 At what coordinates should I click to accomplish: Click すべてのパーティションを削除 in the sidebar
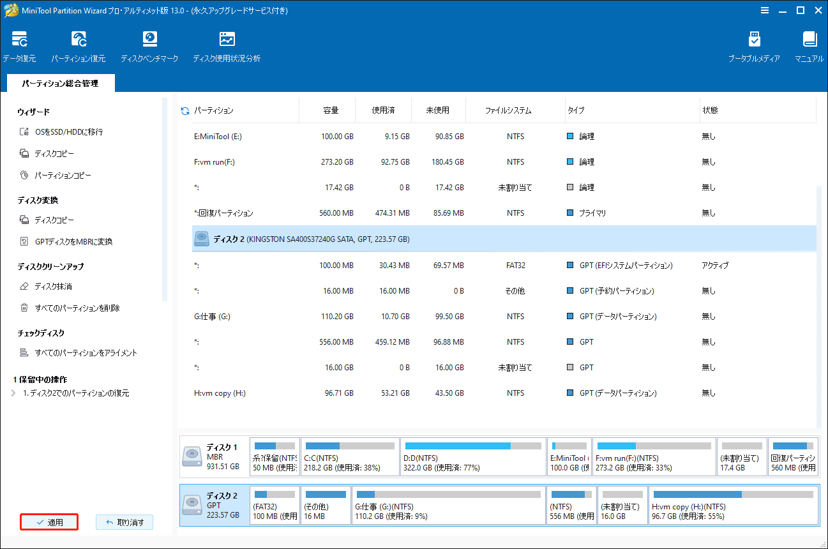[x=77, y=308]
